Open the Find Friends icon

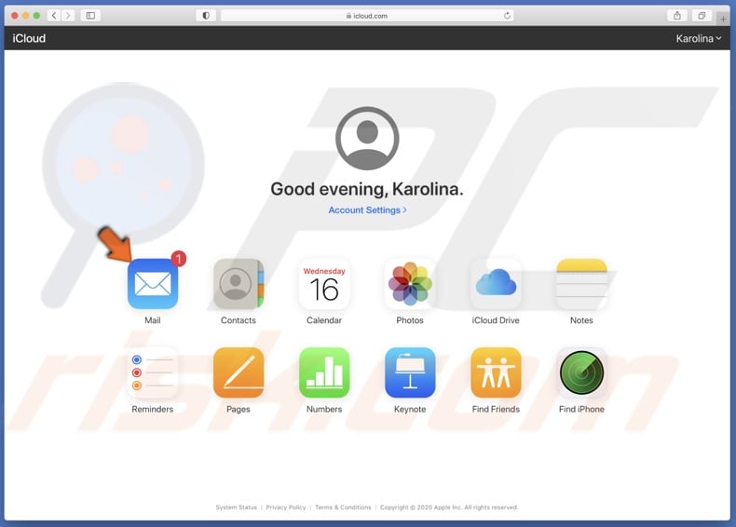point(496,372)
